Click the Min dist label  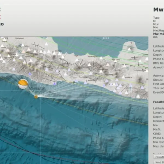pyautogui.click(x=159, y=142)
